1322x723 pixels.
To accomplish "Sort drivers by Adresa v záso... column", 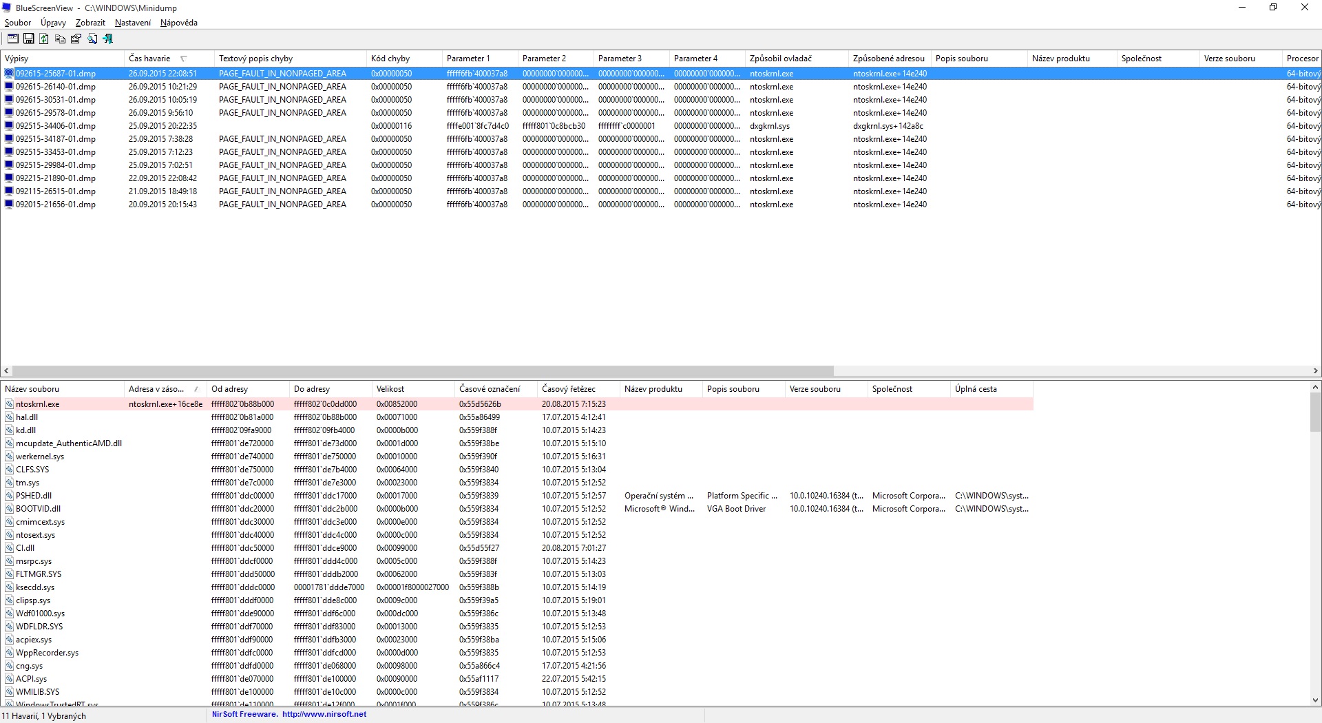I will tap(156, 389).
